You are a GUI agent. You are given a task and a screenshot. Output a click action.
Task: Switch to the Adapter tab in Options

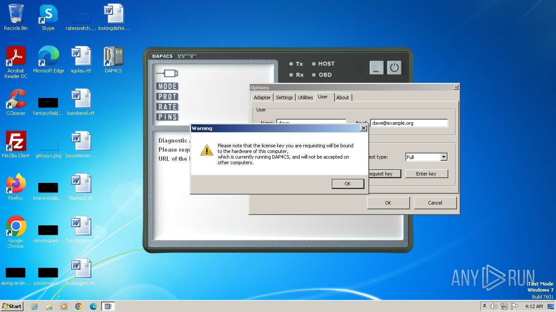tap(262, 97)
